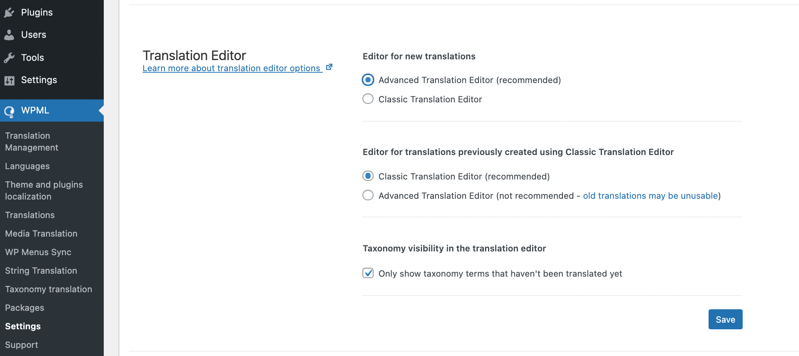
Task: Toggle Only show untranslated taxonomy terms checkbox
Action: click(368, 273)
